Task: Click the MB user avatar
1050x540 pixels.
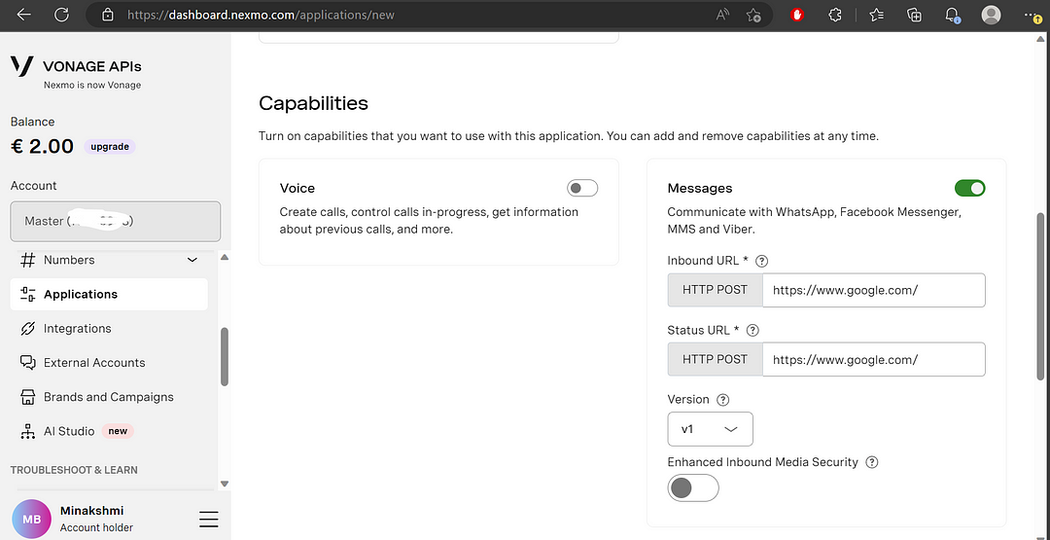Action: pyautogui.click(x=31, y=520)
